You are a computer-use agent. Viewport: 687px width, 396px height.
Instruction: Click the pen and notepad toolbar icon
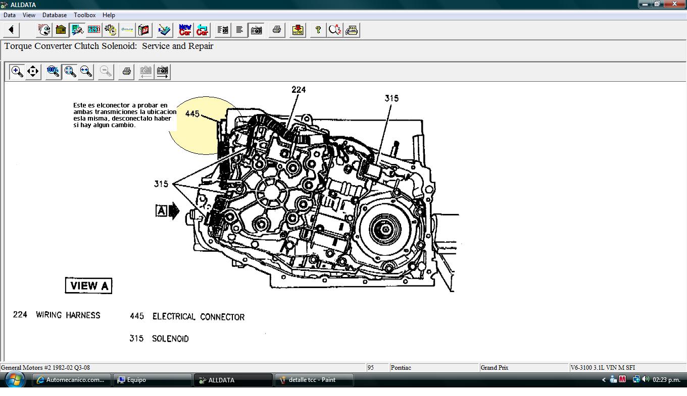[x=164, y=30]
